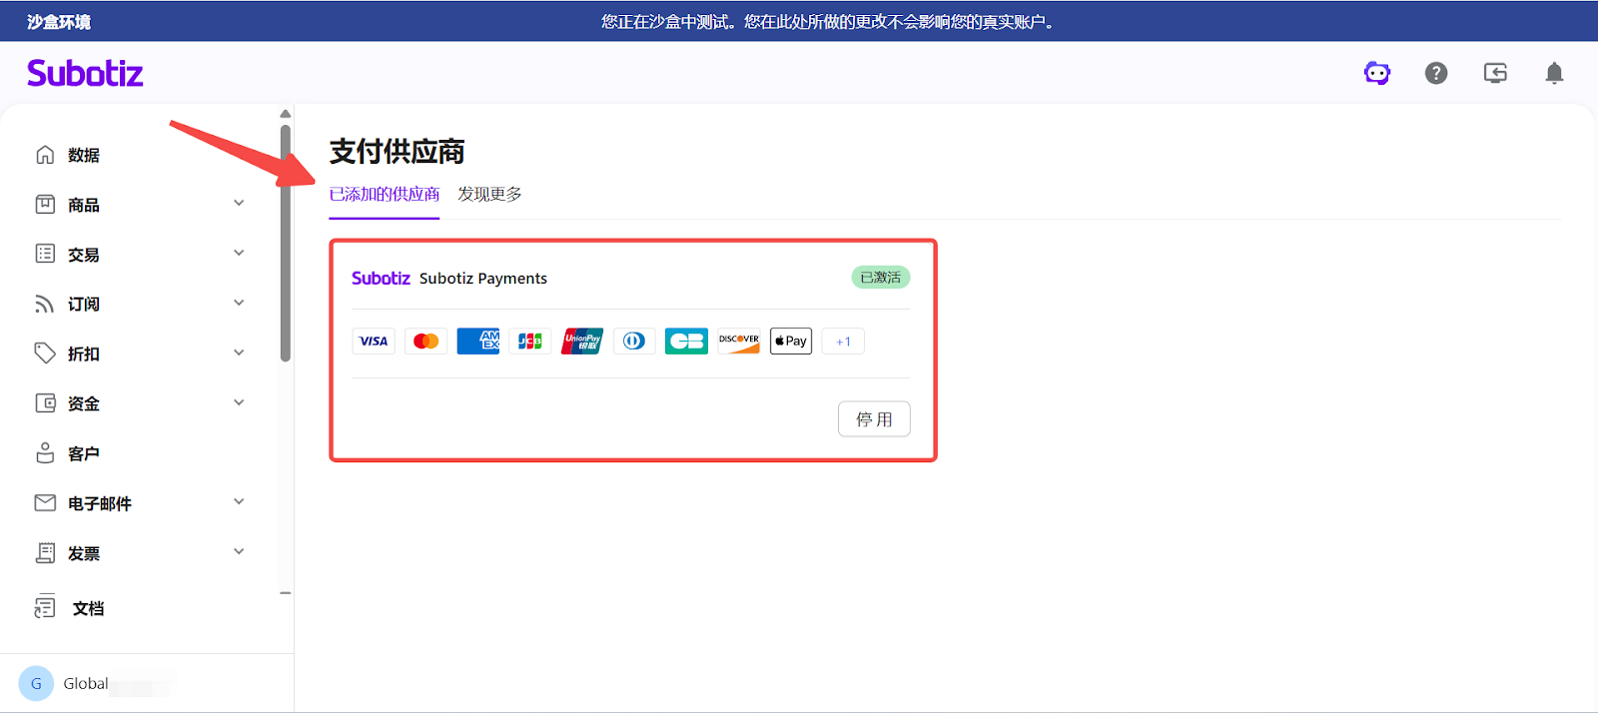Click the Mastercard icon

click(426, 342)
